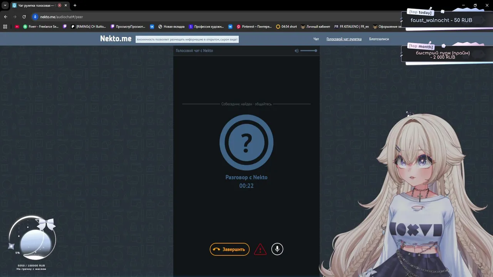Open the Профессия художн... bookmark

click(206, 27)
